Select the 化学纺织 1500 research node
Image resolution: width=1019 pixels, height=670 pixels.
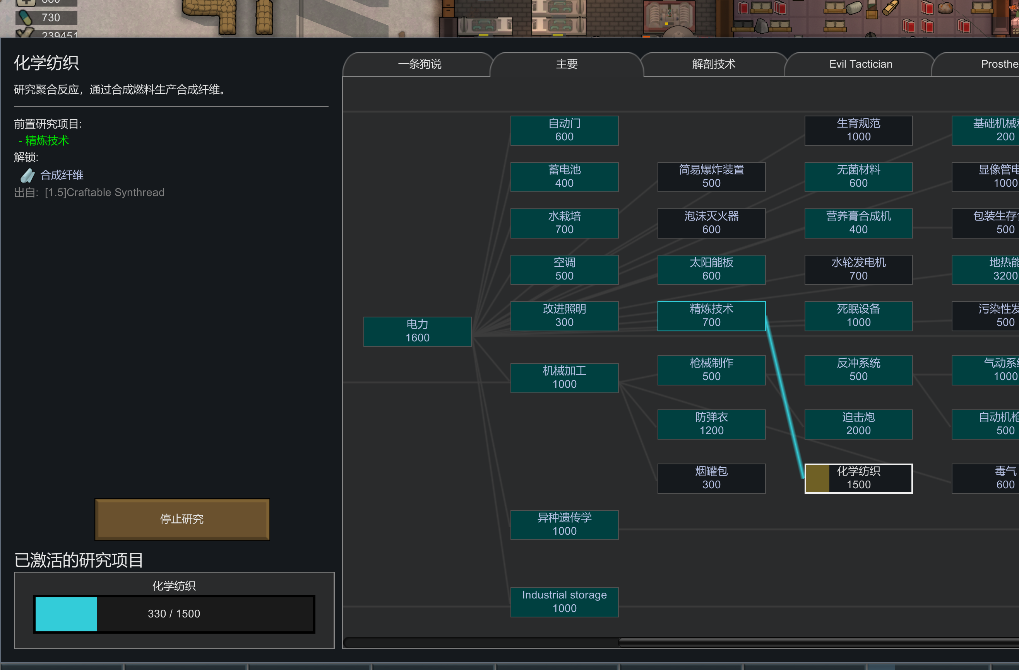(x=858, y=478)
